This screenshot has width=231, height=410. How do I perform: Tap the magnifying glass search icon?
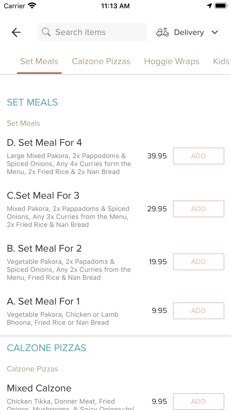46,32
